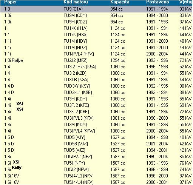Select the TUD3/L1 (K9B) engine code
Image resolution: width=193 pixels, height=185 pixels.
pos(78,92)
